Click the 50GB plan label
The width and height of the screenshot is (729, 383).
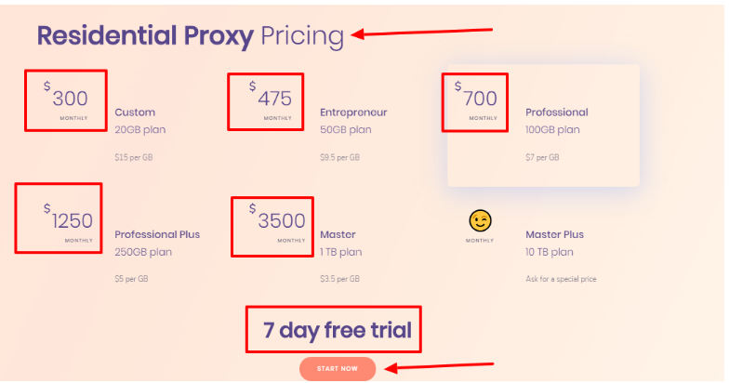point(345,129)
